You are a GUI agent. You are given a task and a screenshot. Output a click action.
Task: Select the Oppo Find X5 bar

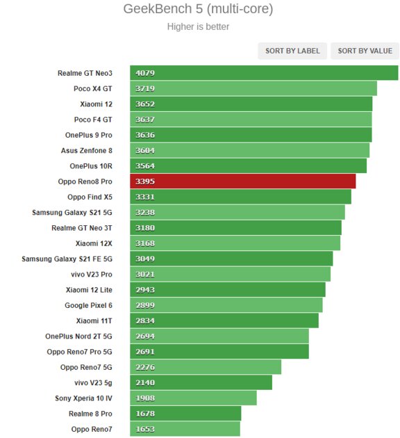click(240, 197)
